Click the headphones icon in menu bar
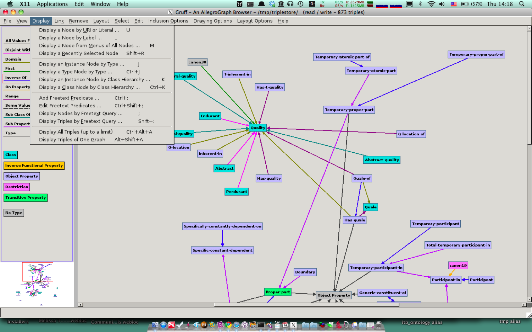 (x=290, y=4)
